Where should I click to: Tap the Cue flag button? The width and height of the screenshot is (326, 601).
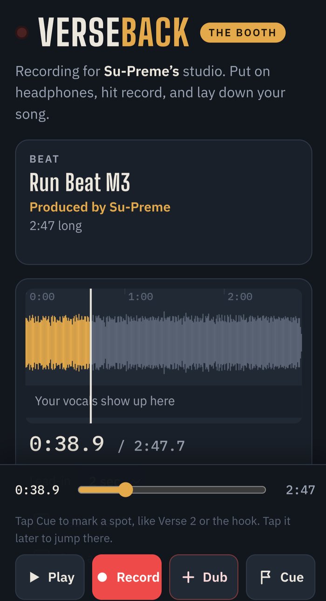(280, 577)
